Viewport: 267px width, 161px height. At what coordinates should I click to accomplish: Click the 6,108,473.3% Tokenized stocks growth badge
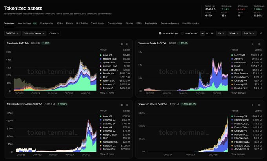(188, 104)
